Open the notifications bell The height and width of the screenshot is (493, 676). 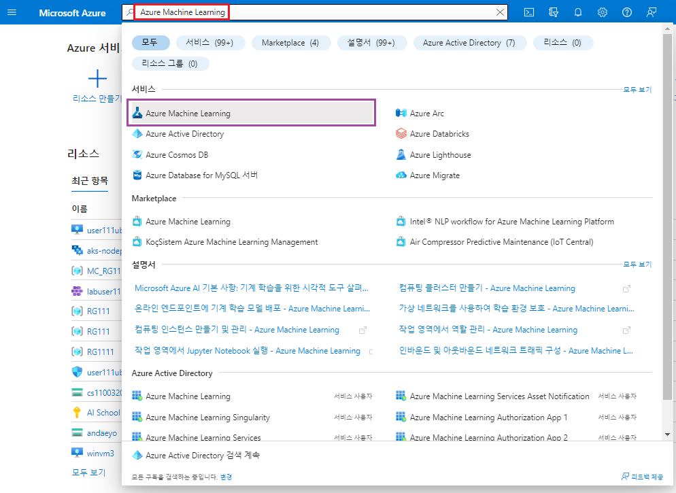click(x=578, y=12)
